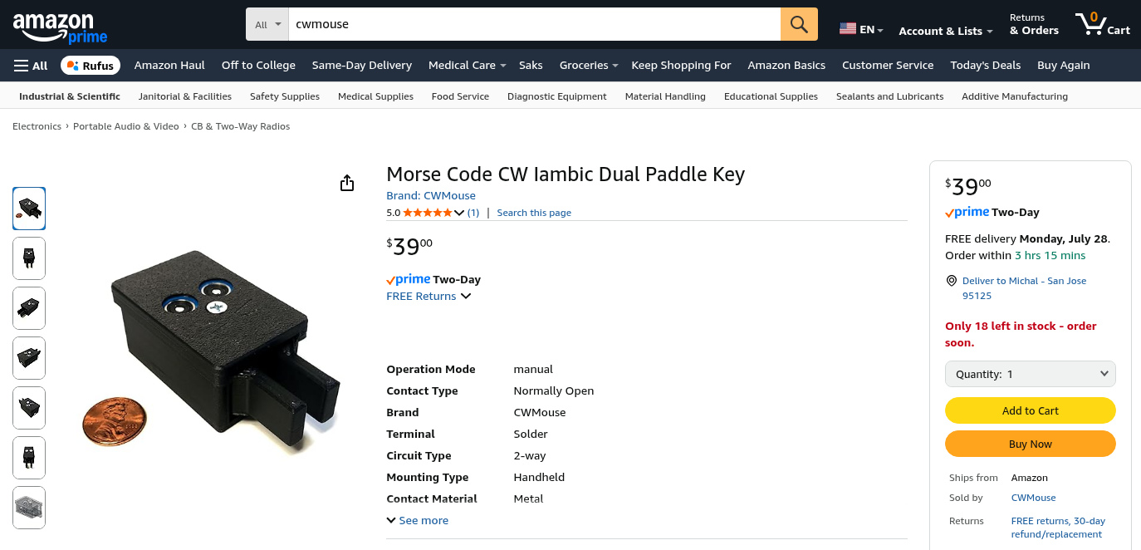Expand the star ratings popover arrow
The width and height of the screenshot is (1141, 550).
tap(459, 213)
